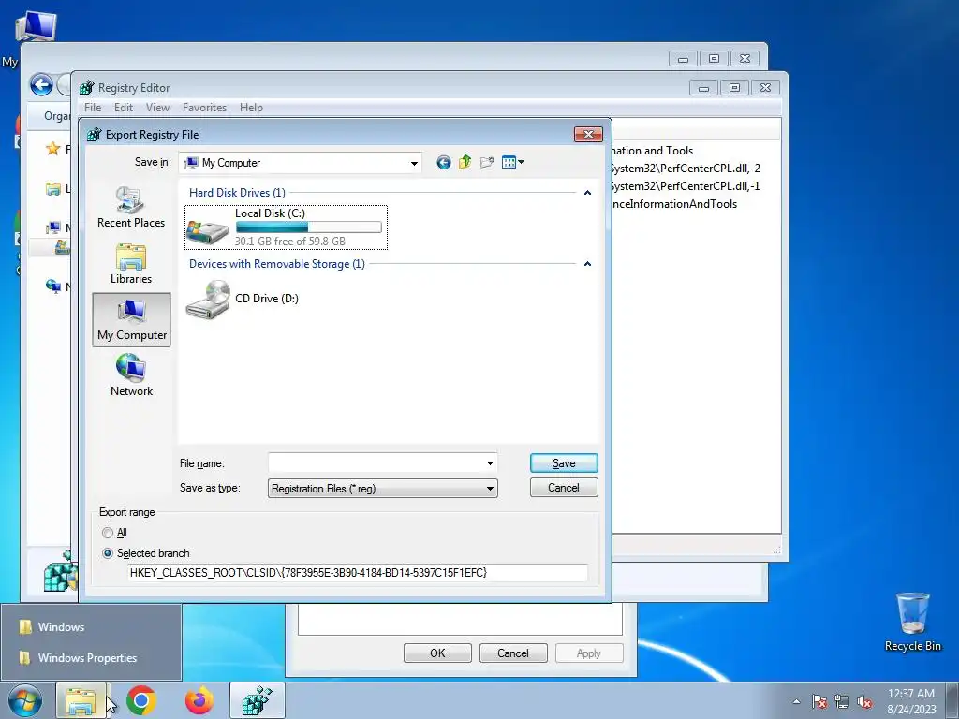Choose My Computer in the places sidebar
The width and height of the screenshot is (959, 719).
(131, 320)
